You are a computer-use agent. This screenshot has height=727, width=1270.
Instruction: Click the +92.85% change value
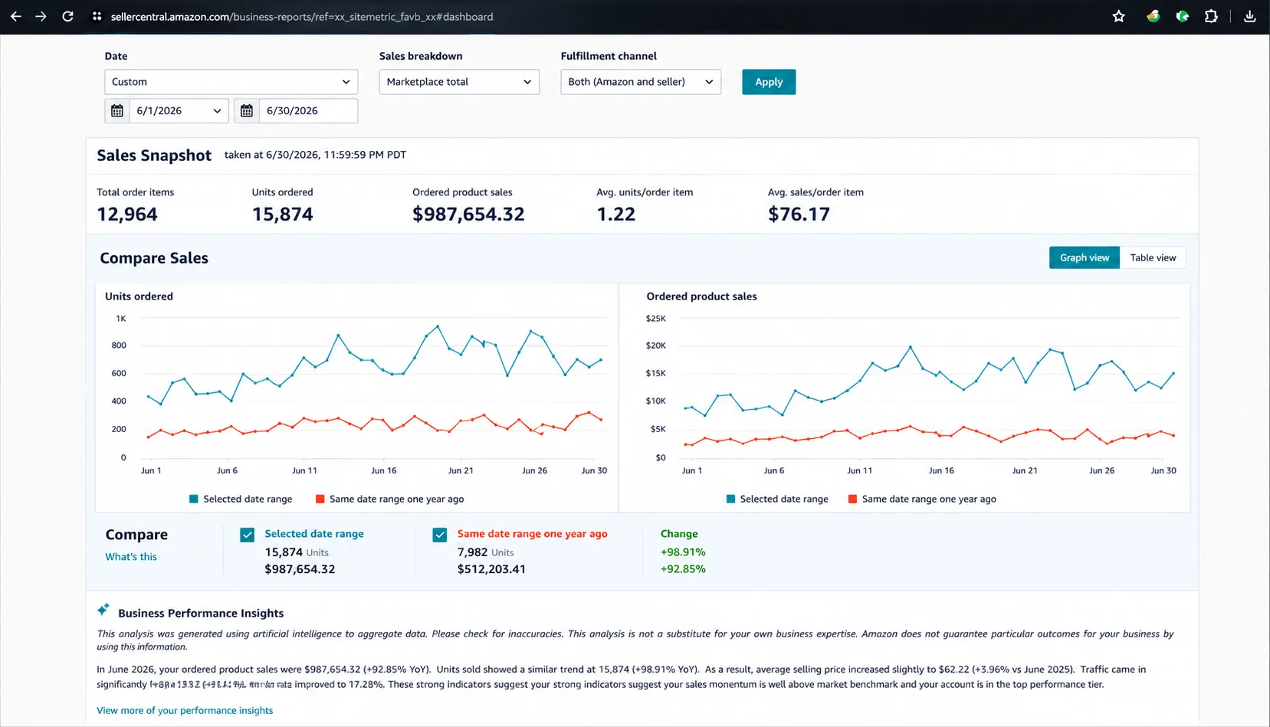click(683, 569)
